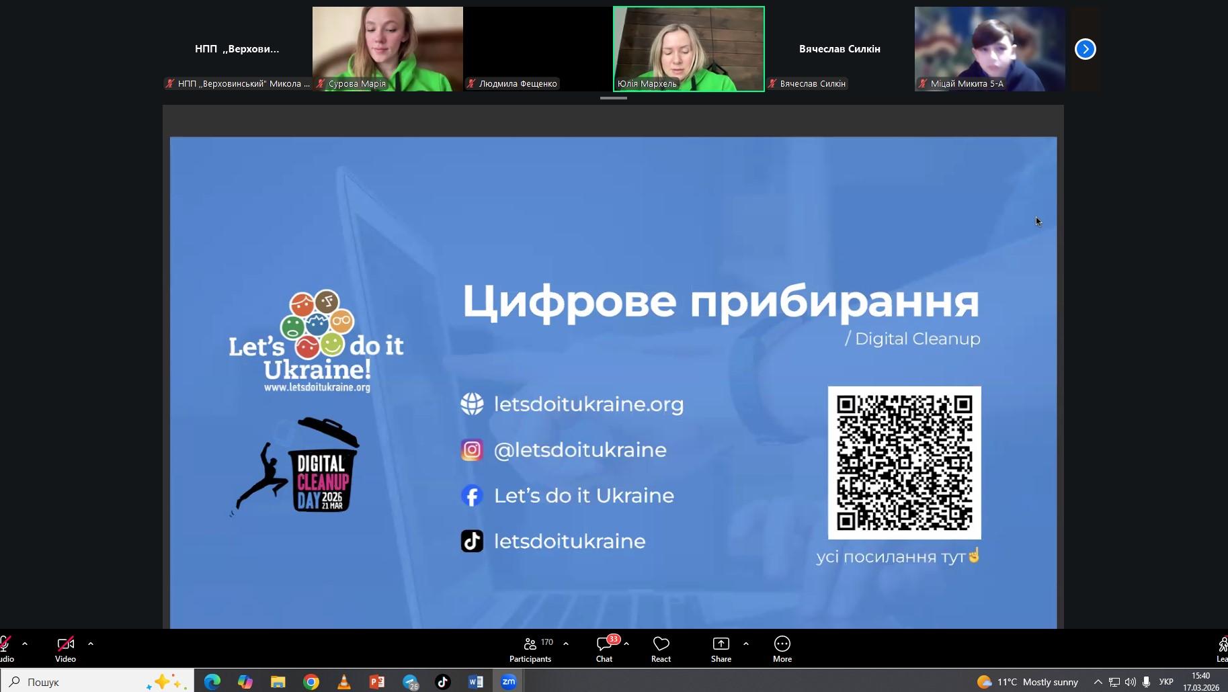Open the Participants panel
Image resolution: width=1228 pixels, height=692 pixels.
(530, 649)
